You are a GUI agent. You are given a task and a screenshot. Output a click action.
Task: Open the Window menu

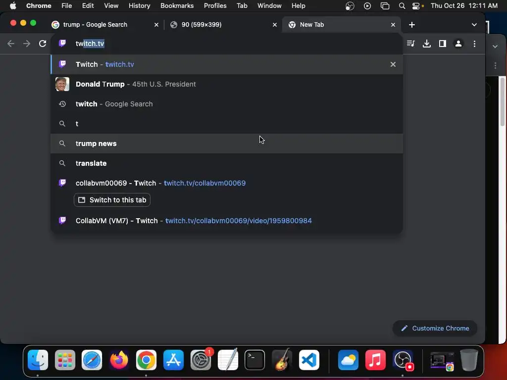click(269, 6)
